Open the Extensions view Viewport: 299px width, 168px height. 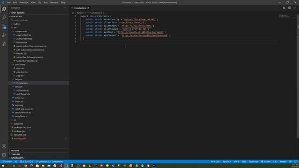click(x=4, y=44)
